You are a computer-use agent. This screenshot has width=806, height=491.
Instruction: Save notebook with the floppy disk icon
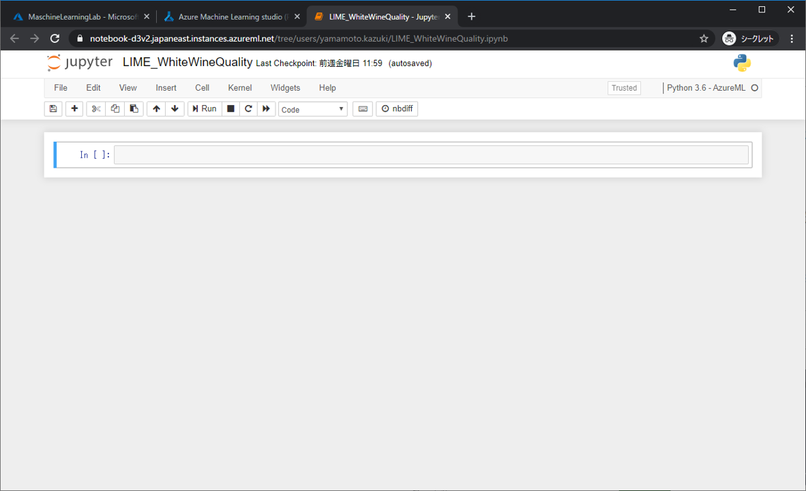click(53, 108)
